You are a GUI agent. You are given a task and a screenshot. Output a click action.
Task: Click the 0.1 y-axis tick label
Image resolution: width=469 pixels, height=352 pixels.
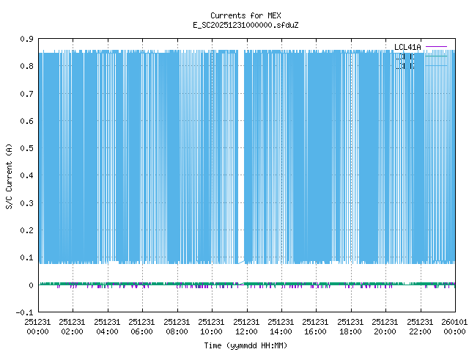[x=26, y=257]
